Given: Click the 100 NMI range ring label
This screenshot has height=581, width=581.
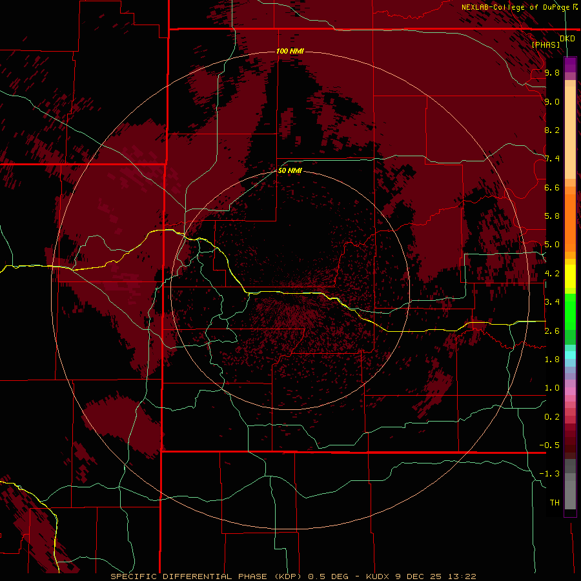Looking at the screenshot, I should pyautogui.click(x=290, y=51).
